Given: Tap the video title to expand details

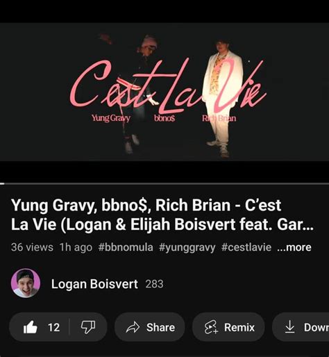Looking at the screenshot, I should click(162, 215).
